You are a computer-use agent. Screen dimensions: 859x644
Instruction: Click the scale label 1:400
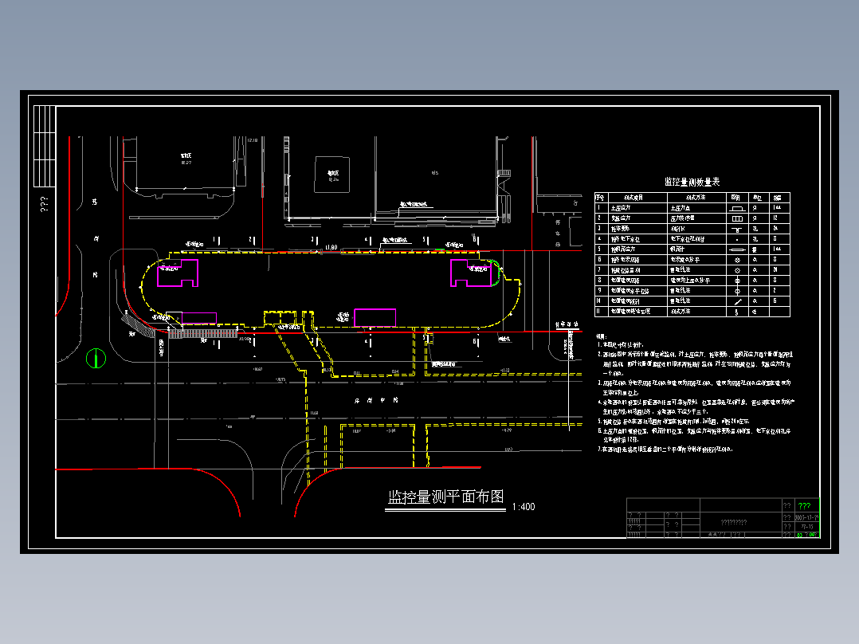click(524, 507)
